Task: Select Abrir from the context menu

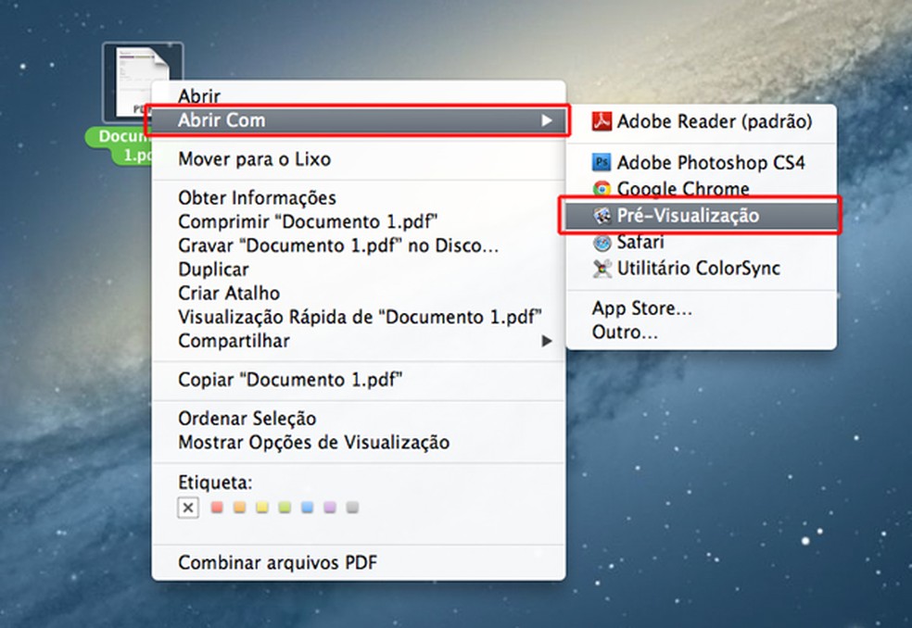Action: click(199, 96)
